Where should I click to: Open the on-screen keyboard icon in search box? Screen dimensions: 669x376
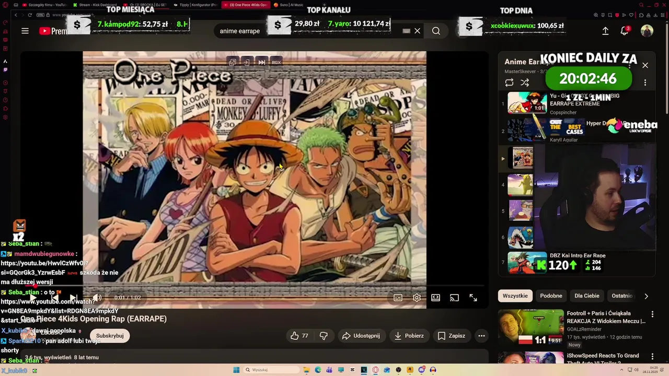pyautogui.click(x=406, y=31)
